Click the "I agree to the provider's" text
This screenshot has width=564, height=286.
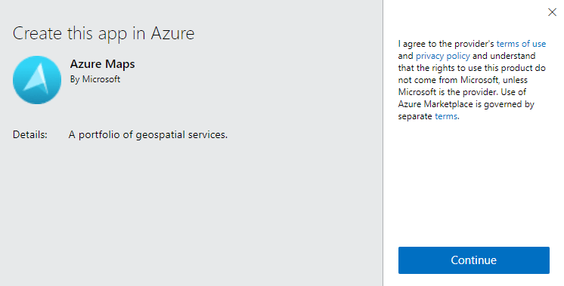[446, 44]
